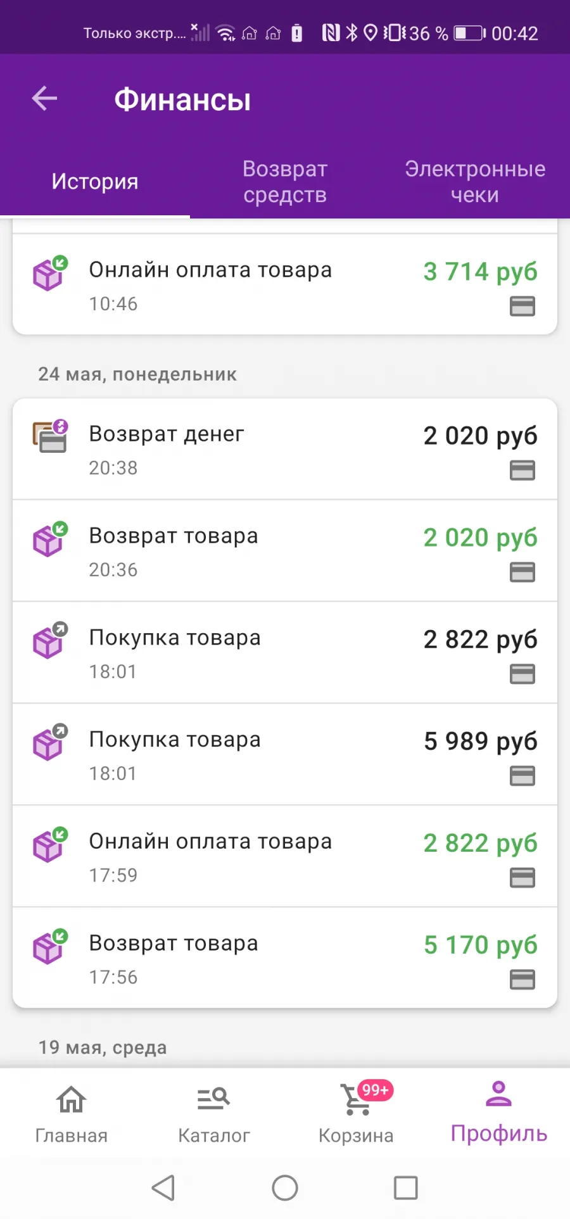Tap the wallet icon next to Возврат денег

[x=51, y=436]
